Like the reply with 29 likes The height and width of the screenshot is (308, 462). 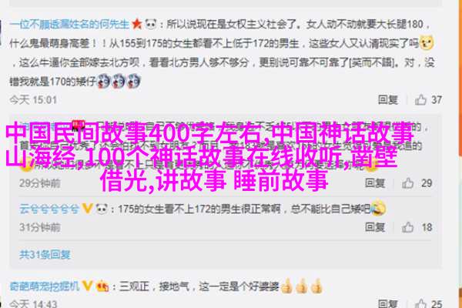(408, 183)
